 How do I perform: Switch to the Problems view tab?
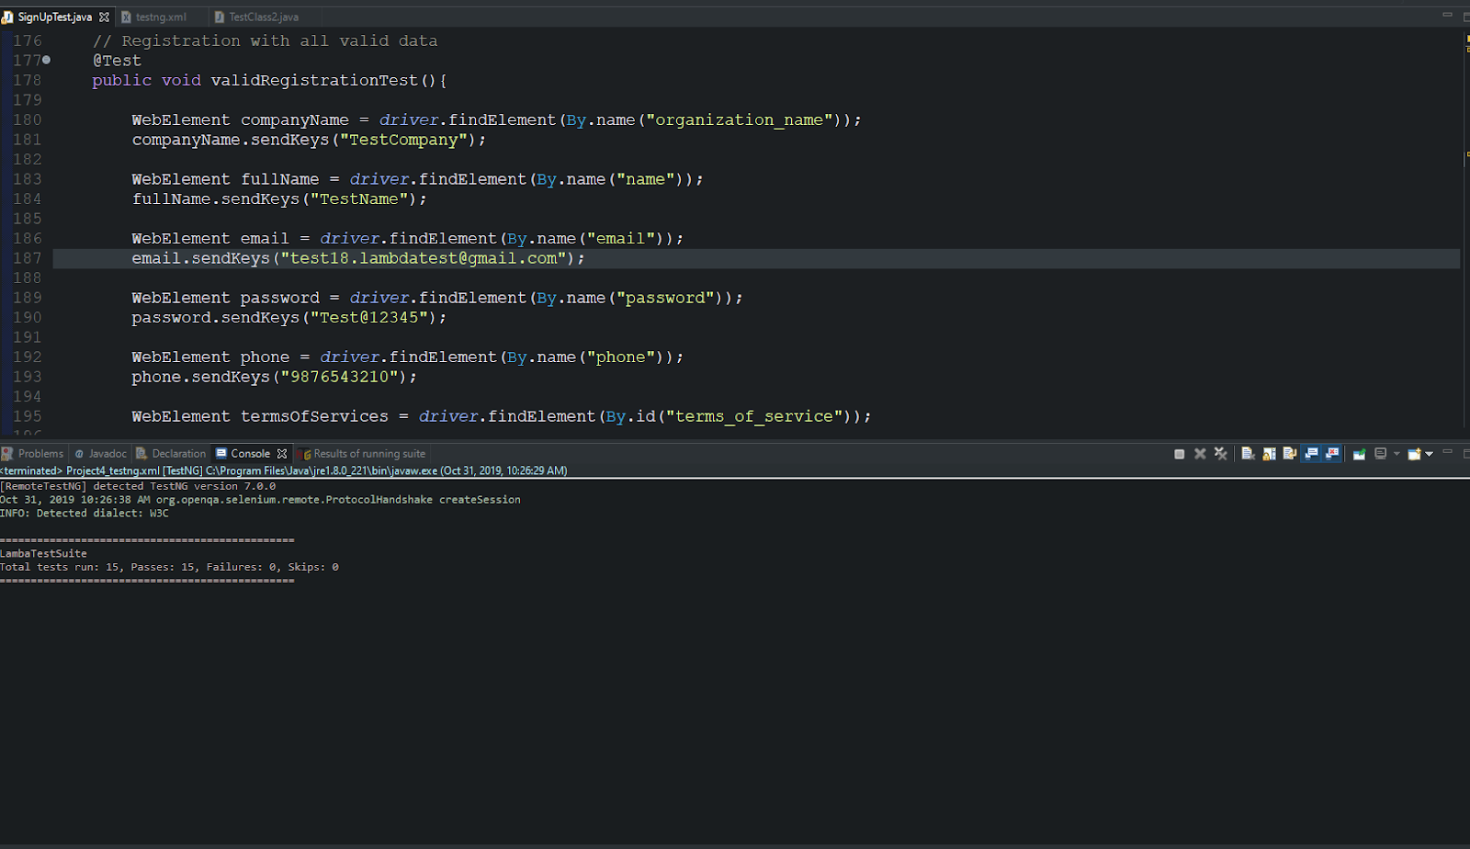click(33, 454)
